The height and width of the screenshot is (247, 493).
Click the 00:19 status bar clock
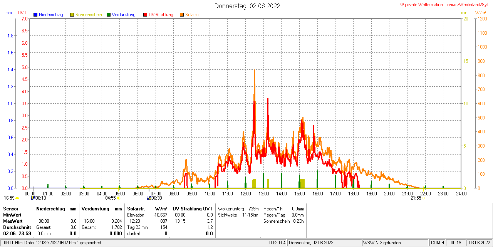(x=456, y=243)
